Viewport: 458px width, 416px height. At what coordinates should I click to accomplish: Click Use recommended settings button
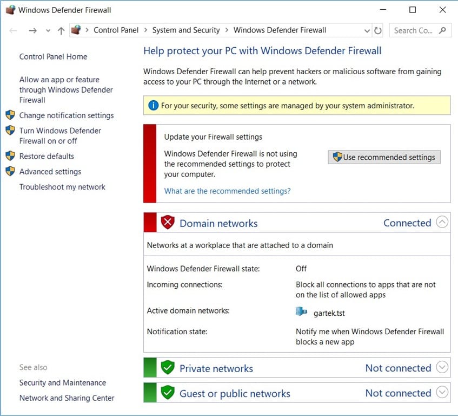(x=384, y=157)
